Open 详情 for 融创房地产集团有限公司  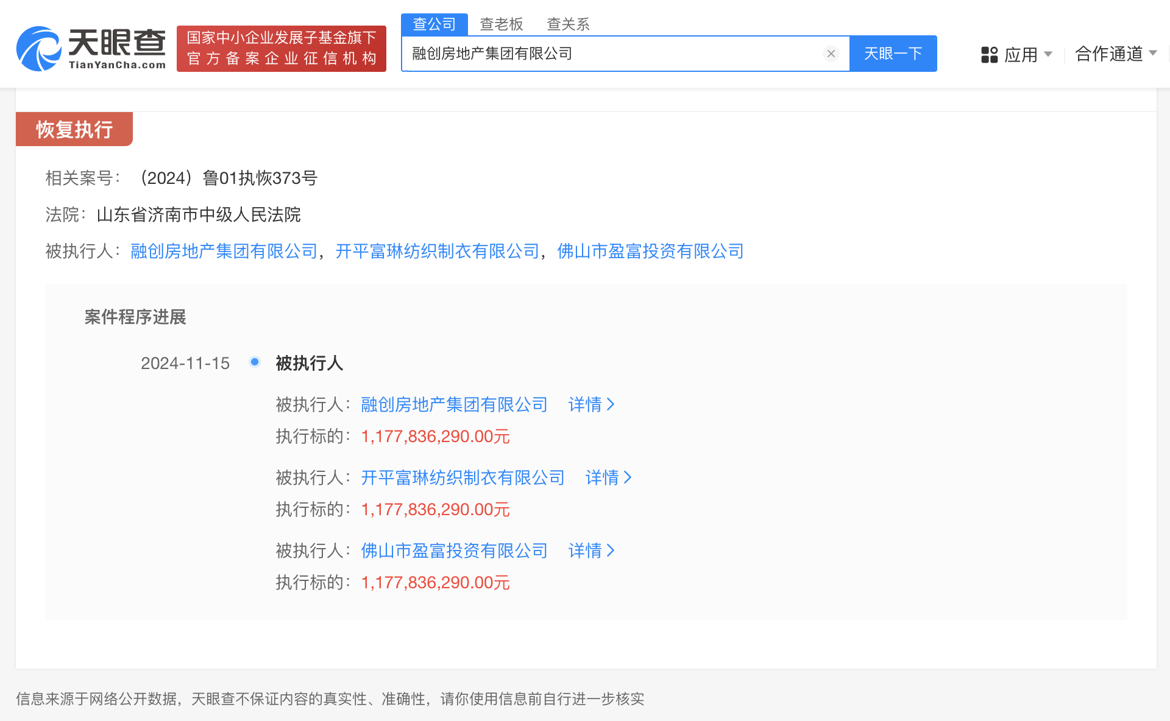(x=590, y=404)
